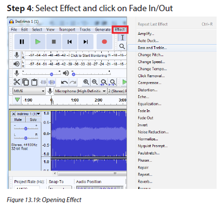This screenshot has width=221, height=203.
Task: Click the Undo arrow icon
Action: tap(64, 82)
